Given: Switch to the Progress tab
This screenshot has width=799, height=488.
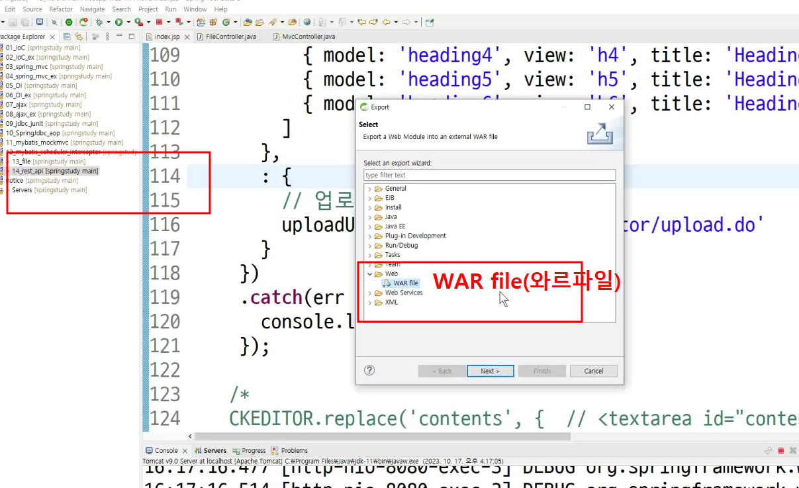Looking at the screenshot, I should click(x=249, y=450).
